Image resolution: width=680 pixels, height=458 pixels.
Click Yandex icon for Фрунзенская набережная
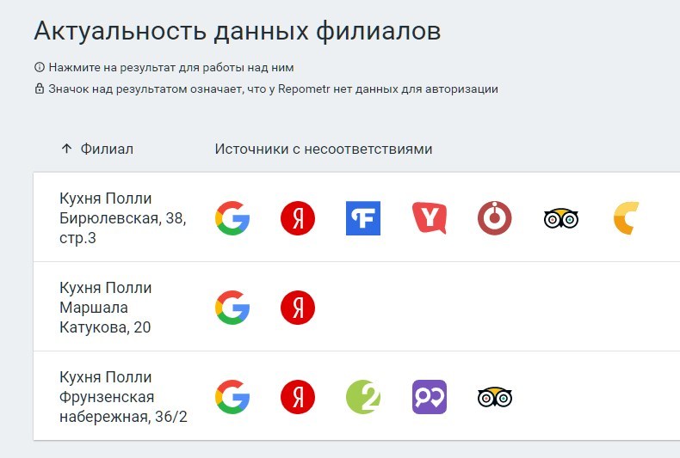298,397
